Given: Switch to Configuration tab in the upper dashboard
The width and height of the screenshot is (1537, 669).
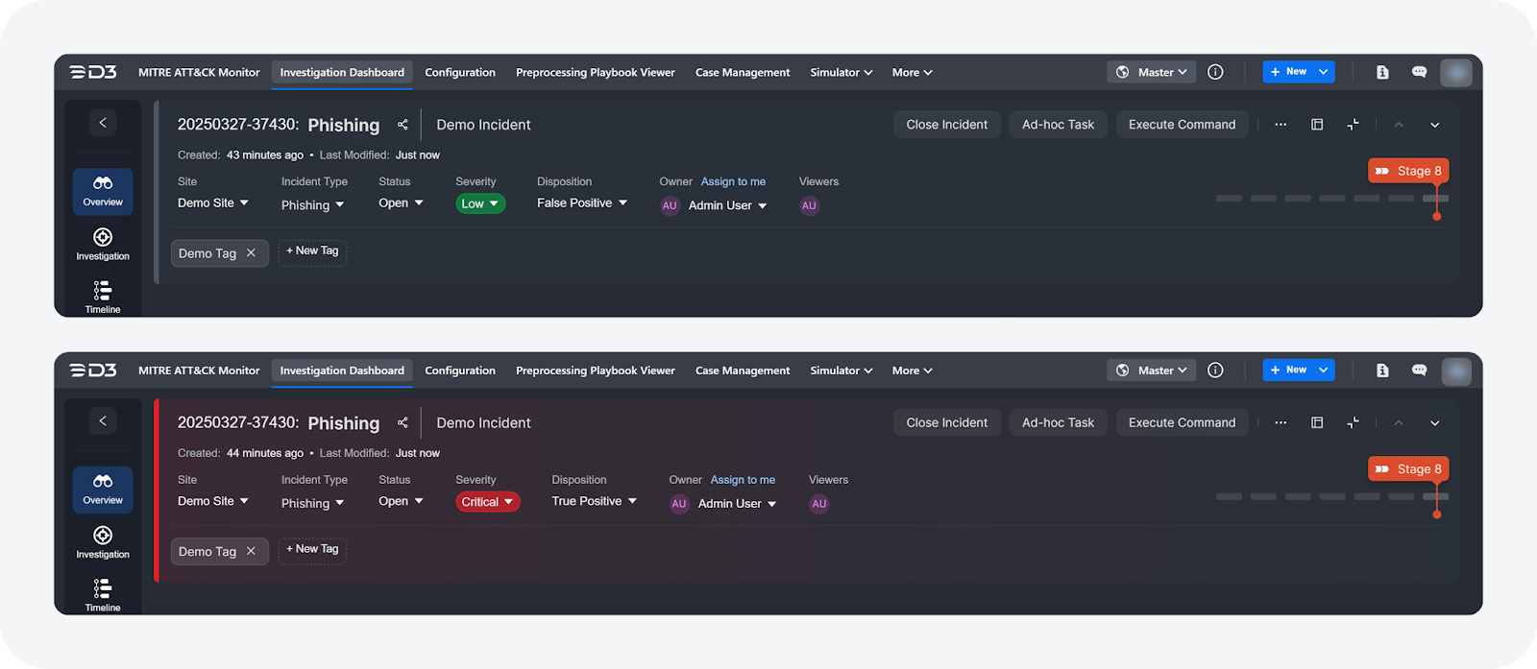Looking at the screenshot, I should (460, 73).
